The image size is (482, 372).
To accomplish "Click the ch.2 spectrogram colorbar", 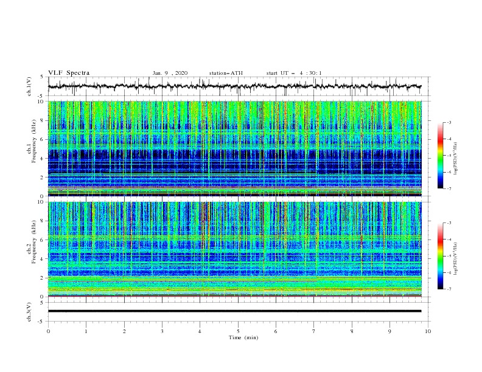I will tap(440, 256).
